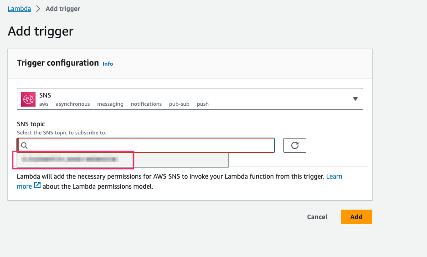
Task: Refresh the SNS topic list
Action: click(295, 145)
